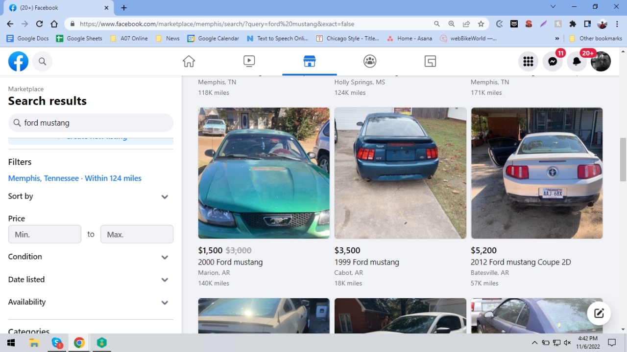
Task: Show more bookmarks with the chevron
Action: pos(557,38)
